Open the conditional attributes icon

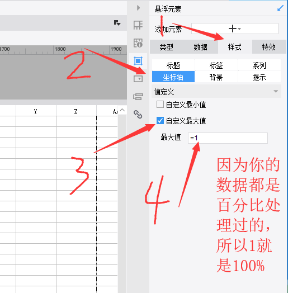coord(138,97)
